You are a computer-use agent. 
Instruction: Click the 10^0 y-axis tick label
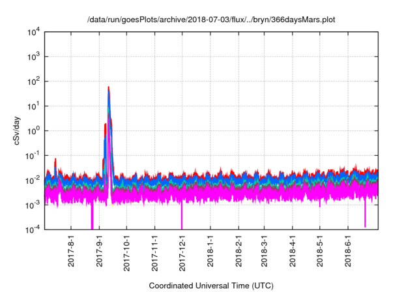(34, 131)
